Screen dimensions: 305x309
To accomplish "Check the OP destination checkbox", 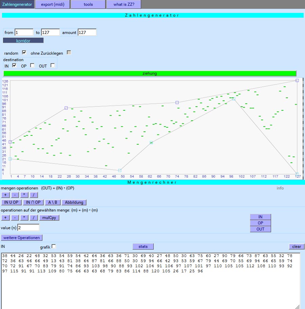I will click(x=32, y=66).
